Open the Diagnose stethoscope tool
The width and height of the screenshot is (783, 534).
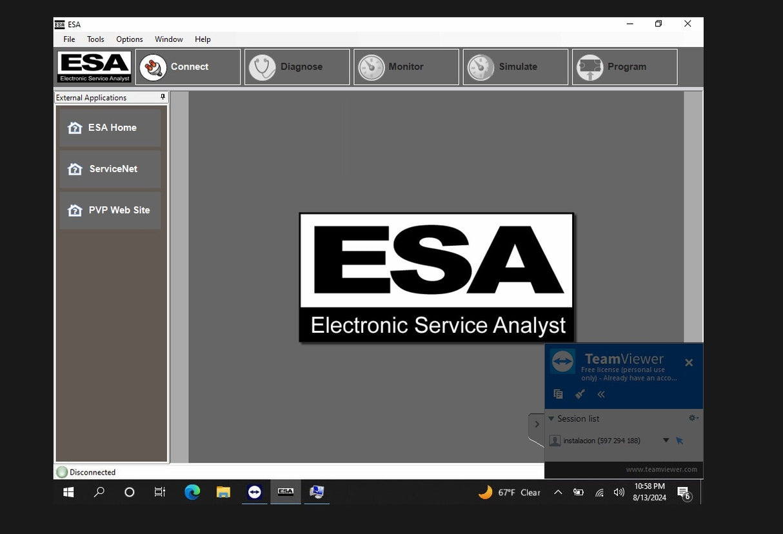[297, 67]
